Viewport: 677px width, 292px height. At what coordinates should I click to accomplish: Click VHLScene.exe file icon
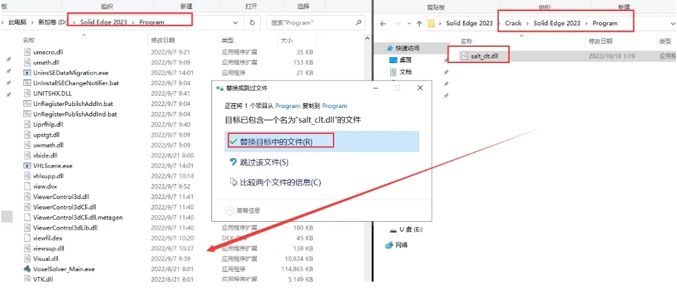point(27,165)
